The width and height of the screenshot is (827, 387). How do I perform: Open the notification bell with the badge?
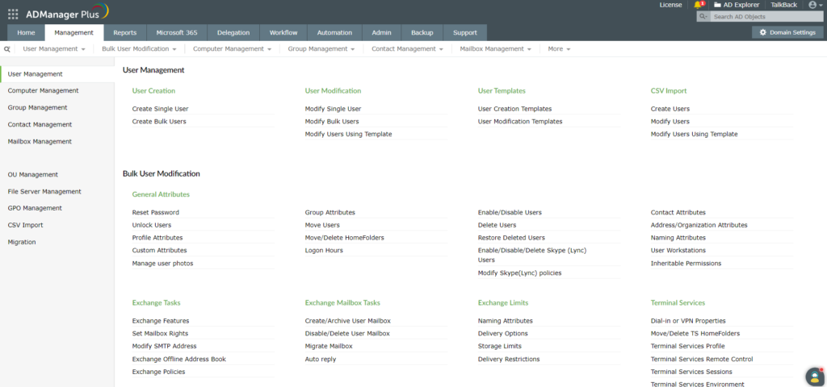coord(699,5)
